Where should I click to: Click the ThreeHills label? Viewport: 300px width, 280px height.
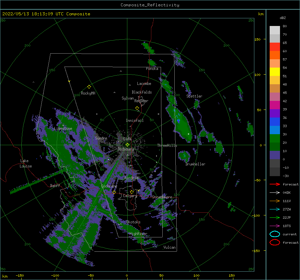coord(167,145)
